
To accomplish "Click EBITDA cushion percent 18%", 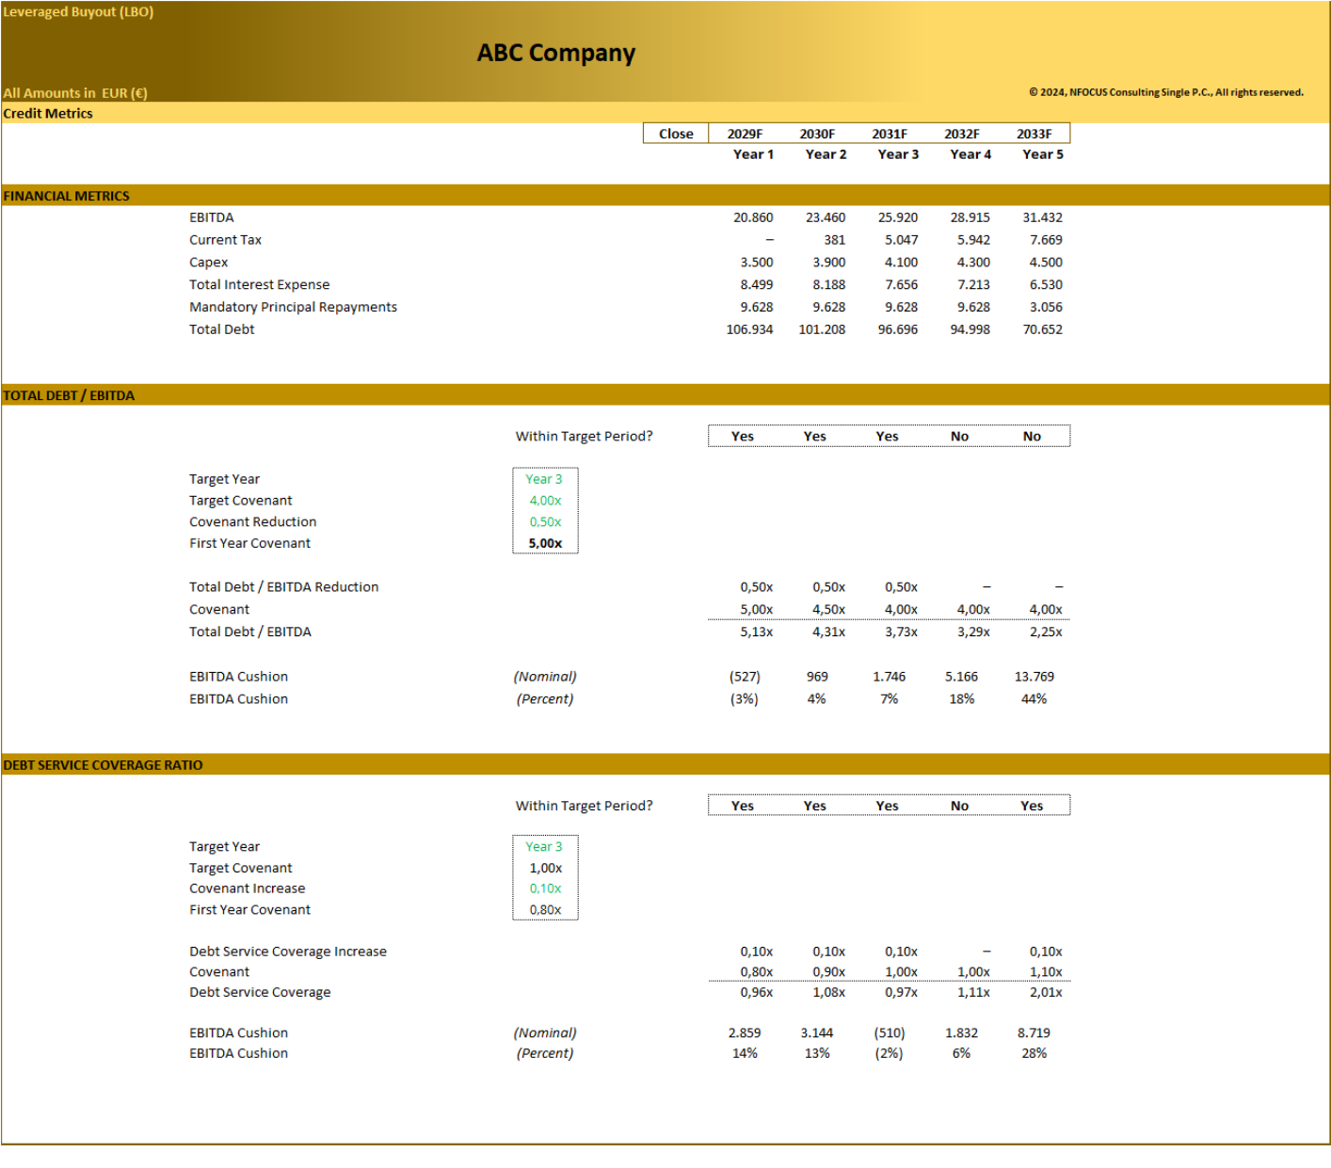I will (961, 698).
